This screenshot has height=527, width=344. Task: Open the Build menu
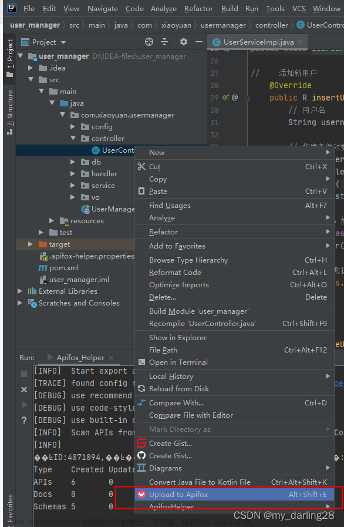coord(230,9)
